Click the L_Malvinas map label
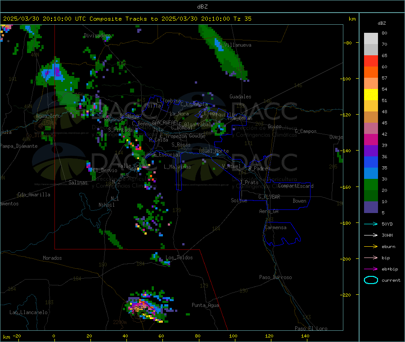Screen dimensions: 405x342 tap(177, 167)
